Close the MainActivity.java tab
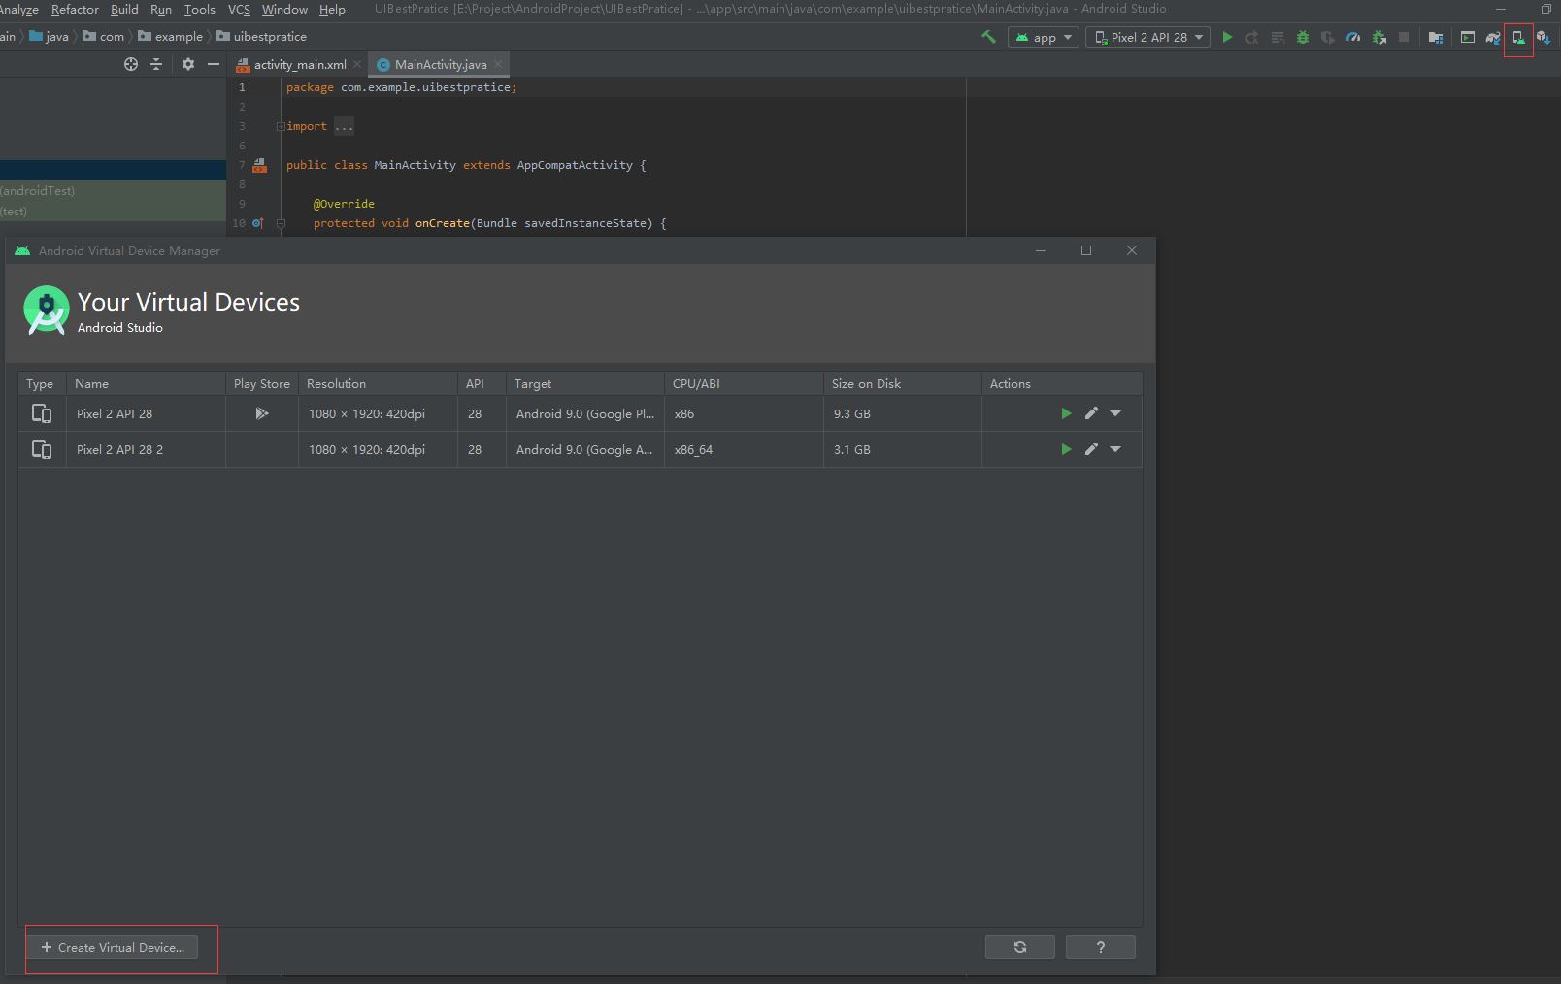Image resolution: width=1561 pixels, height=984 pixels. (x=498, y=64)
